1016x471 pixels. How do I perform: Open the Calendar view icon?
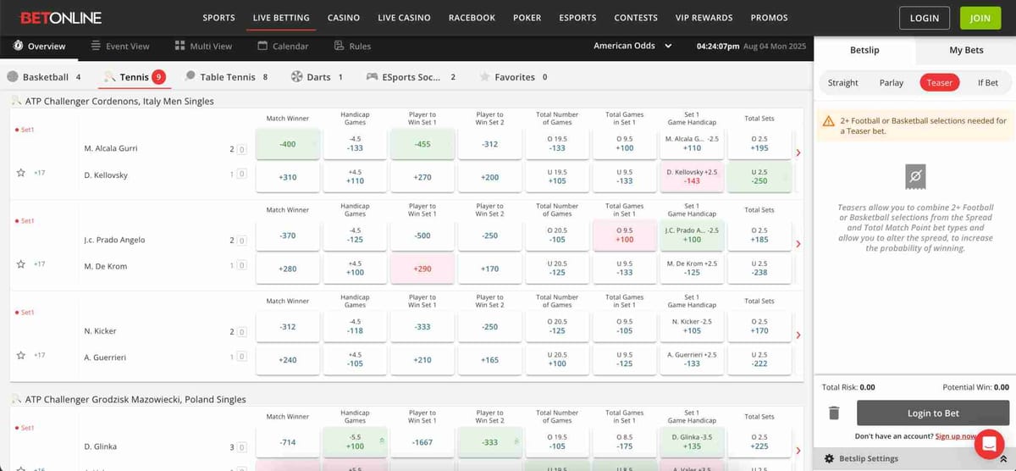[x=264, y=46]
